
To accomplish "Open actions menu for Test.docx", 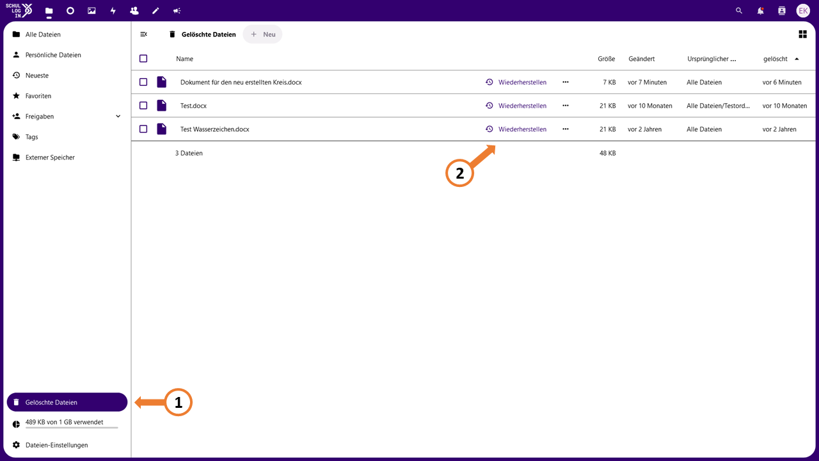I will pos(566,106).
